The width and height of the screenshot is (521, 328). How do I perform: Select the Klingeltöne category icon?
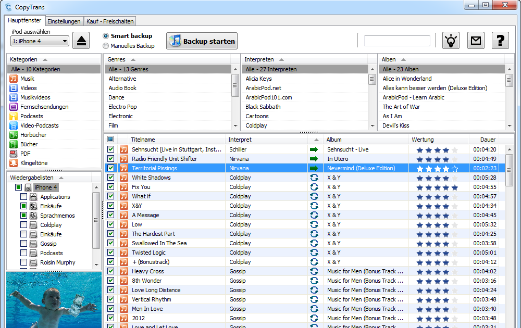(x=14, y=163)
